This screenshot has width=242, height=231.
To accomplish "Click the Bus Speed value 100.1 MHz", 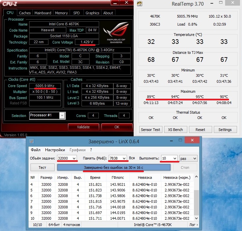I will [45, 97].
